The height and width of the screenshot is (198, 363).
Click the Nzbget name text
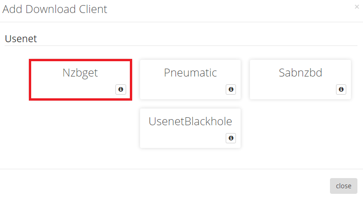pos(80,73)
